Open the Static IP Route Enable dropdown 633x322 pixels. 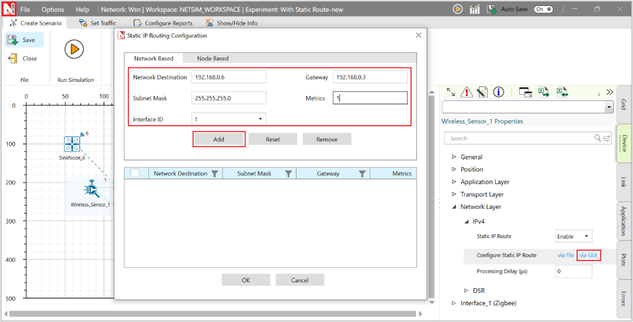coord(573,237)
